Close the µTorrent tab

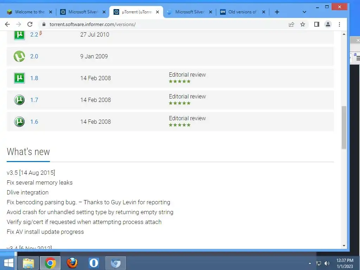click(x=157, y=12)
